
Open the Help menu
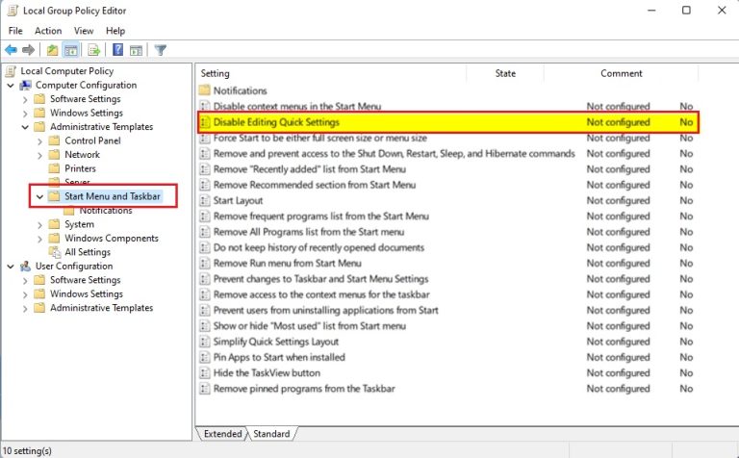[x=115, y=31]
